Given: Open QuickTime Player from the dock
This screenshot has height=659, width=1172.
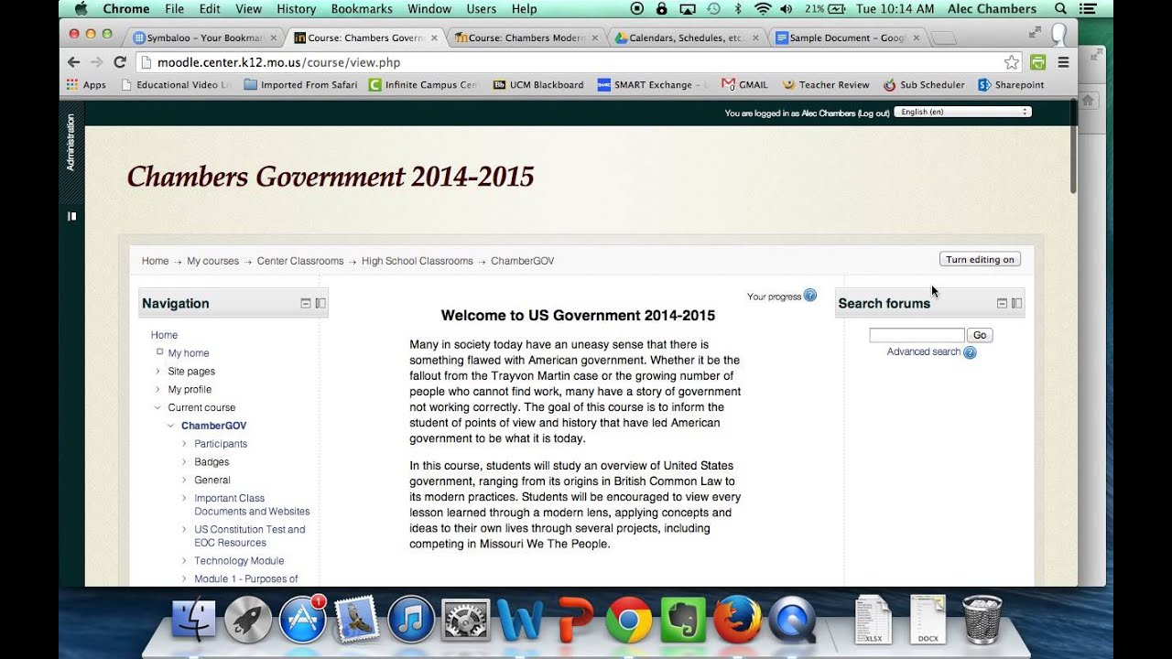Looking at the screenshot, I should 793,620.
